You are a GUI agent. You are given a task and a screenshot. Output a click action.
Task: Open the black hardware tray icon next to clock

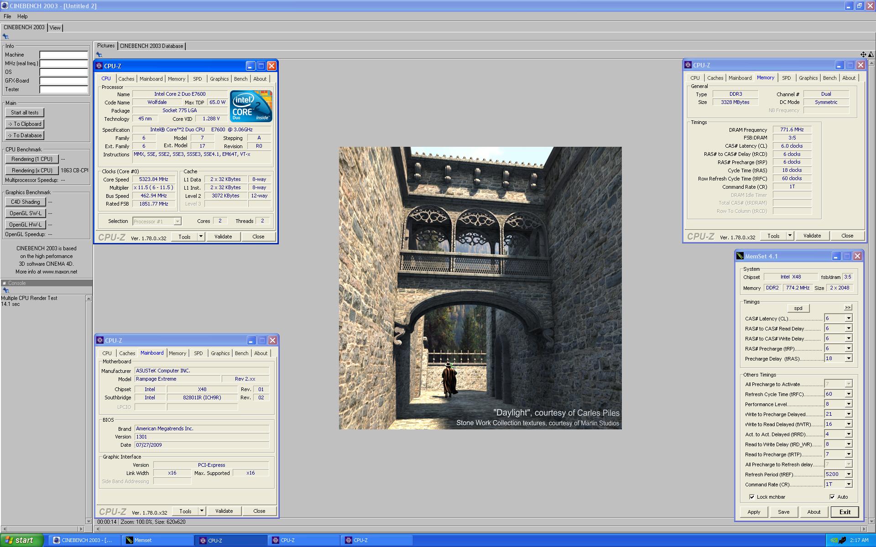click(842, 540)
